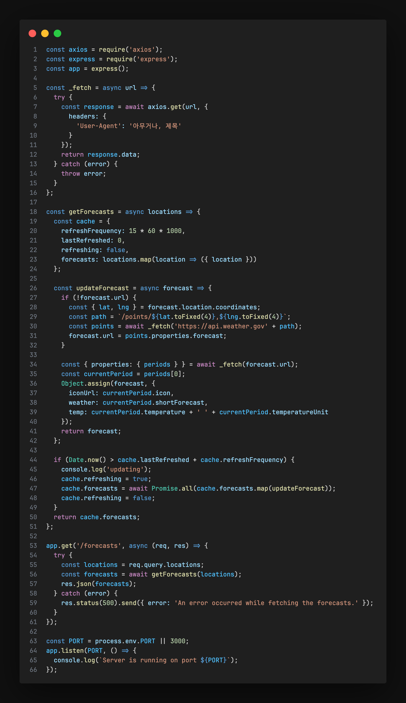Click currentPeriod.temperatureUnit on line 39

click(x=274, y=412)
